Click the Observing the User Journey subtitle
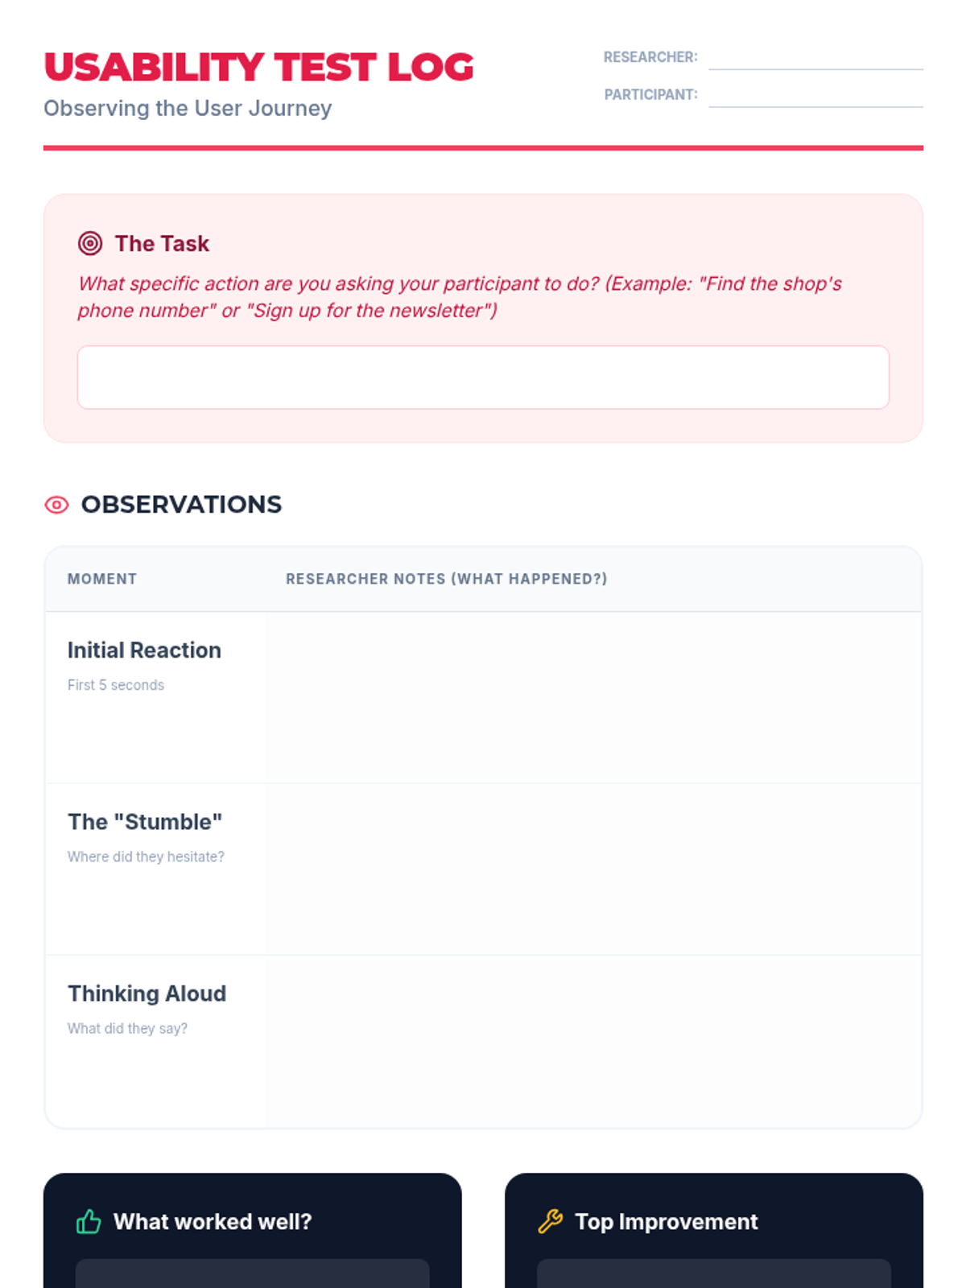The height and width of the screenshot is (1288, 966). (188, 109)
